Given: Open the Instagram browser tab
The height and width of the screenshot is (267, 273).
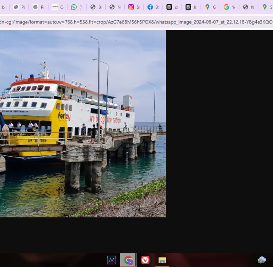Looking at the screenshot, I should (134, 7).
